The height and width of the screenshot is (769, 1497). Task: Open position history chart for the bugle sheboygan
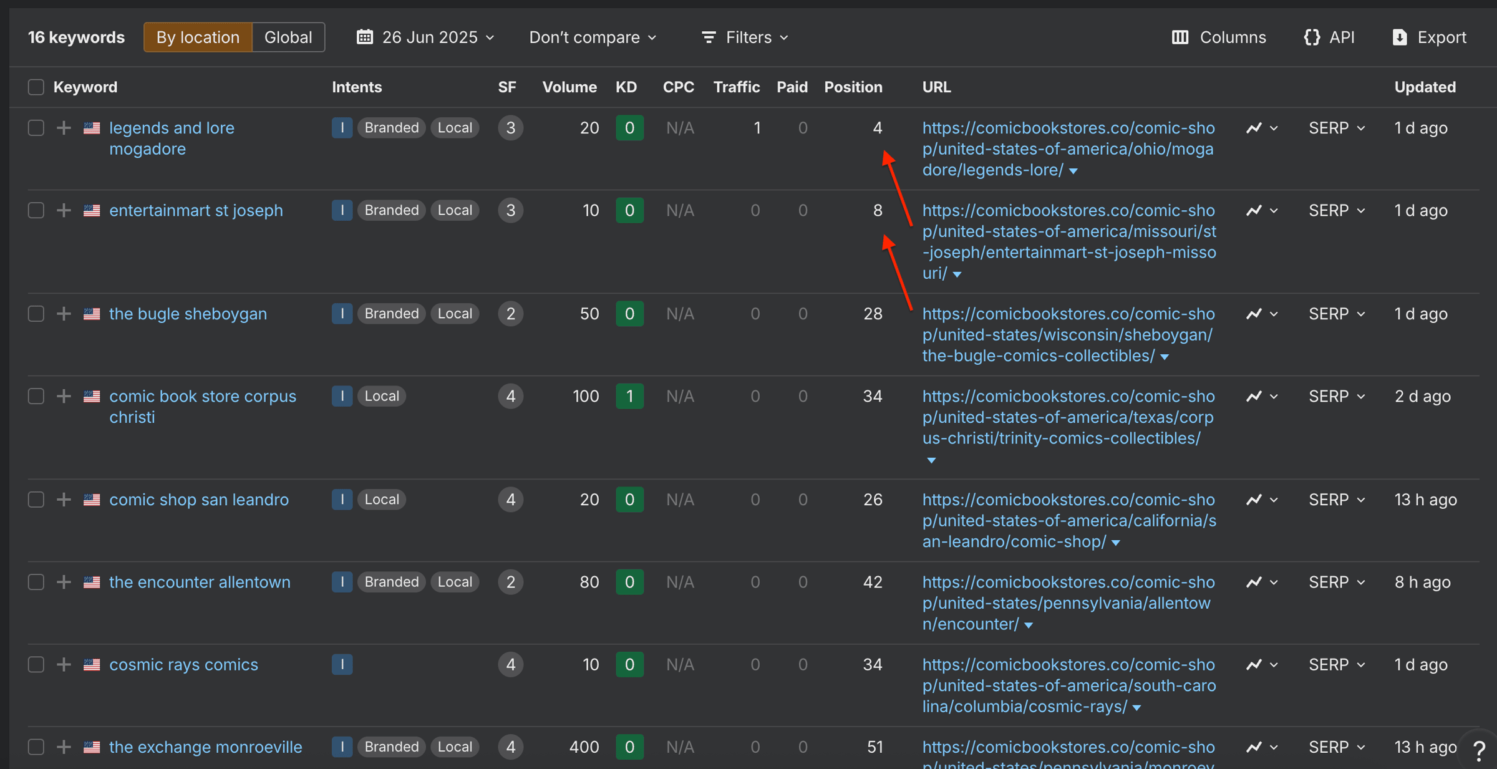1254,314
